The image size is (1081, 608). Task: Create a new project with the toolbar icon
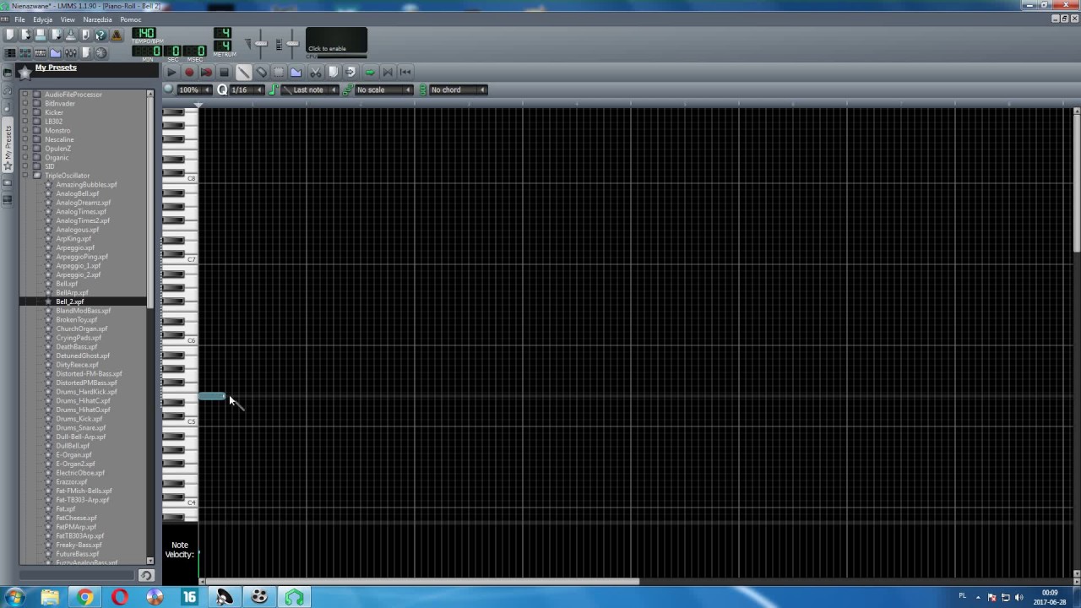(x=10, y=35)
